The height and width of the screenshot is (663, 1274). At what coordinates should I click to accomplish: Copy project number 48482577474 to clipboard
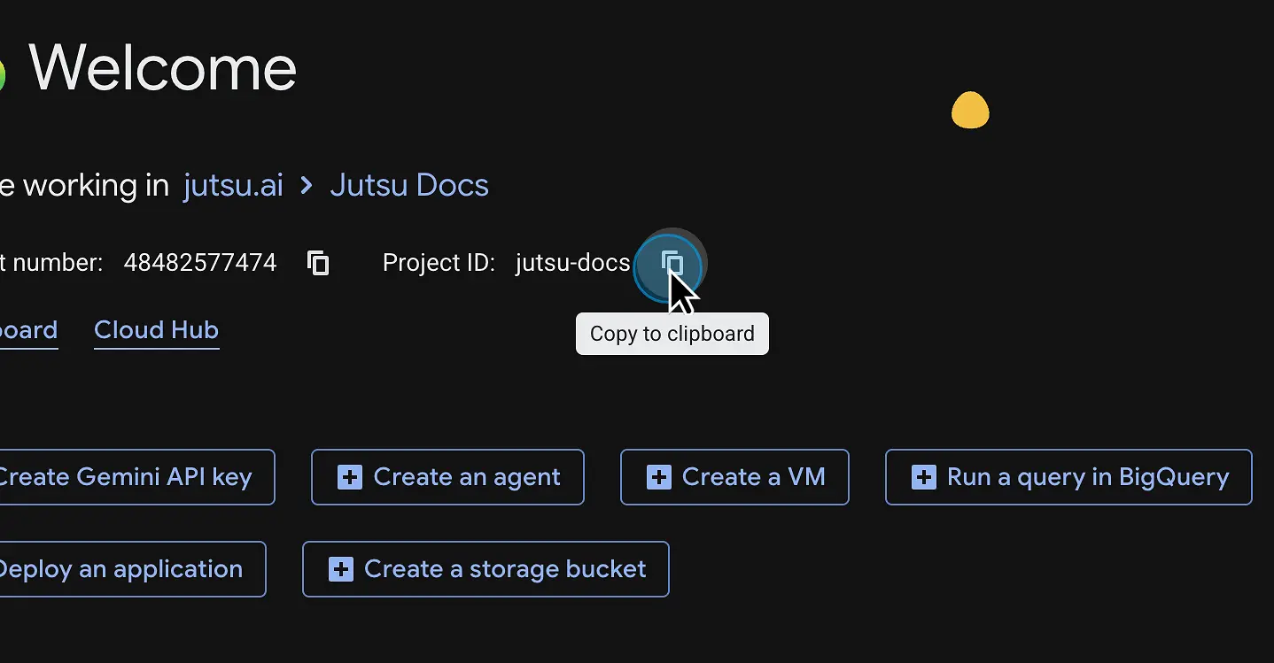[318, 263]
